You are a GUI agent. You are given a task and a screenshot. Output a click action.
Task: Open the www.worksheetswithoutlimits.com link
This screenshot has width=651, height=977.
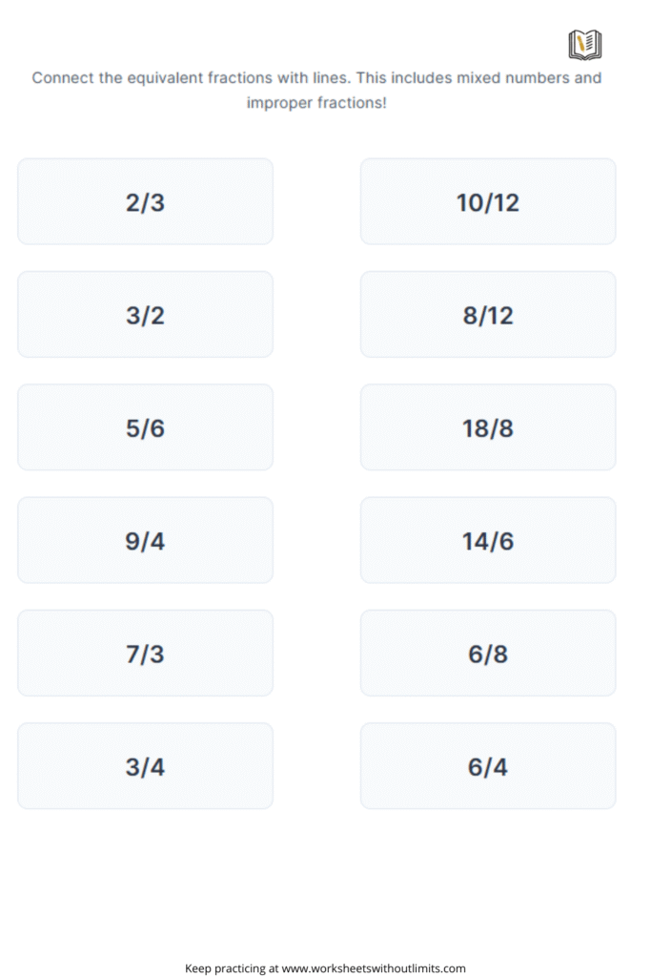[374, 968]
